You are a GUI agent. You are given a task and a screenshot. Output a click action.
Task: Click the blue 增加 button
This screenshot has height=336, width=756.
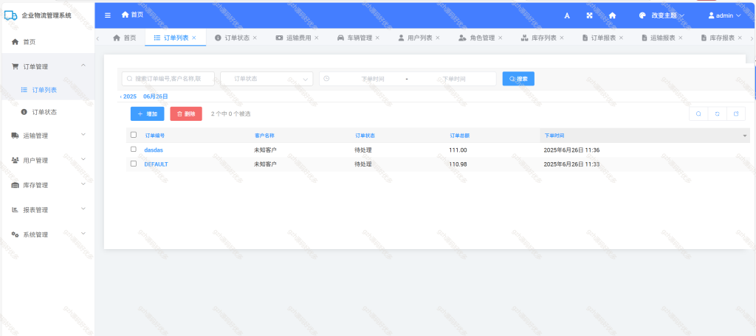[148, 113]
